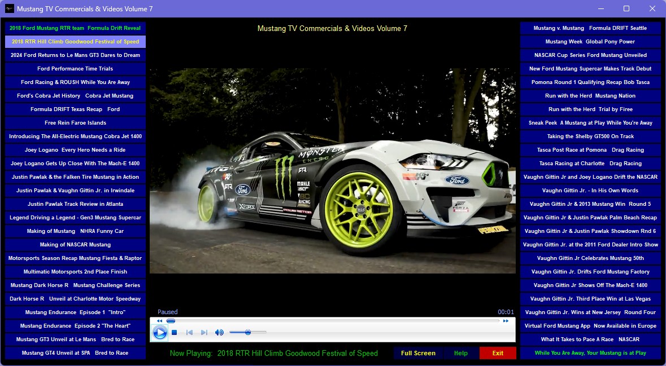
Task: Select 2018 RTR Hill Climb Goodwood list entry
Action: 75,42
